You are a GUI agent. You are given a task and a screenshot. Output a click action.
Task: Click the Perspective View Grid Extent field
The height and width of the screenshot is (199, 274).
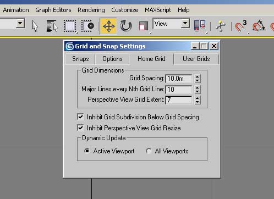pyautogui.click(x=179, y=100)
